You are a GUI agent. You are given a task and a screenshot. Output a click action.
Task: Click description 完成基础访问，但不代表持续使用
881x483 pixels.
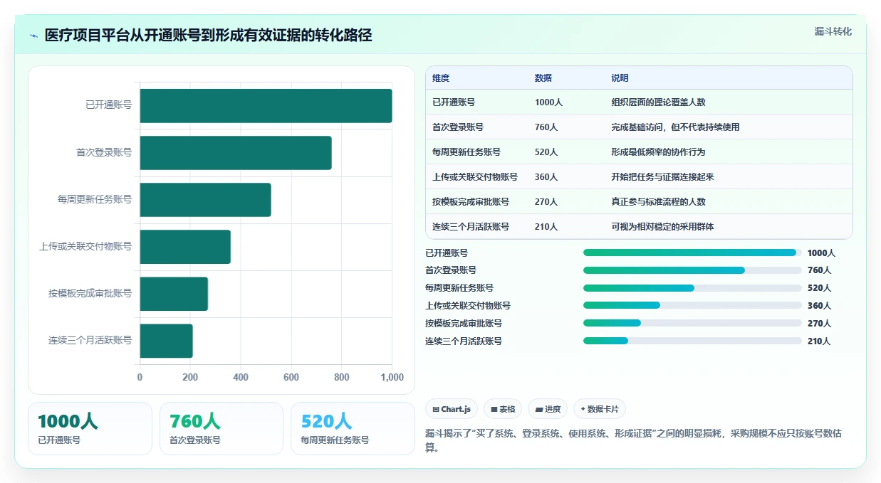(x=675, y=127)
